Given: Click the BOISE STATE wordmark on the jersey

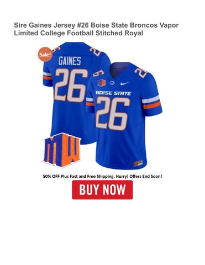Looking at the screenshot, I should click(x=113, y=93).
